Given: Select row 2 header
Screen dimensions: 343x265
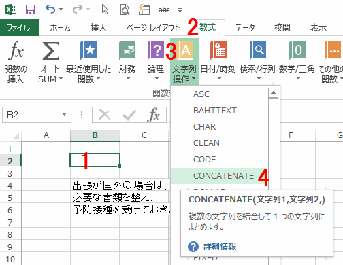Looking at the screenshot, I should tap(10, 161).
